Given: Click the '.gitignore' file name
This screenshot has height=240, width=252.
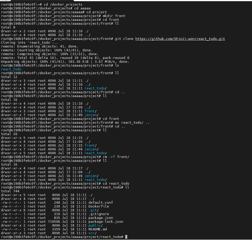Looking at the screenshot, I should coord(99,214).
